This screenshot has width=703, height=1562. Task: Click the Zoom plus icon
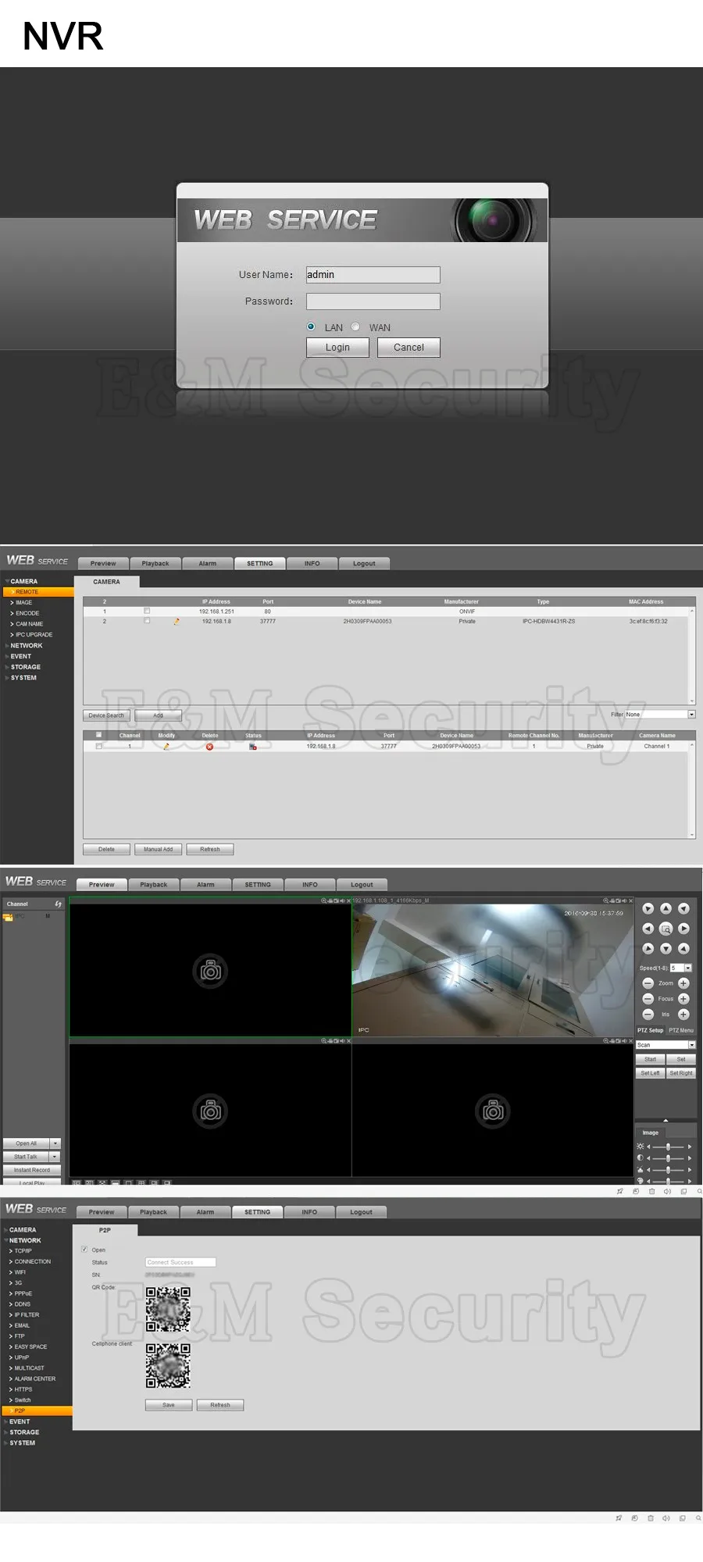(683, 983)
